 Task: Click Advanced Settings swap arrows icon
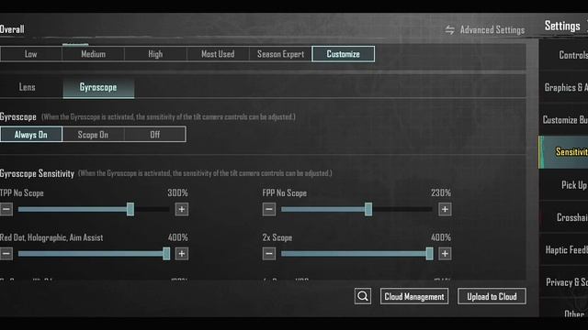click(x=450, y=30)
